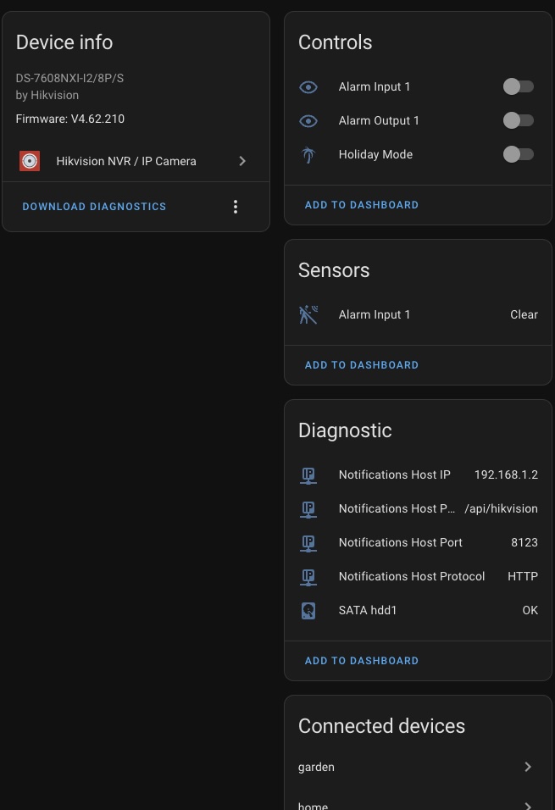
Task: Open the three-dot device options menu
Action: pyautogui.click(x=236, y=207)
